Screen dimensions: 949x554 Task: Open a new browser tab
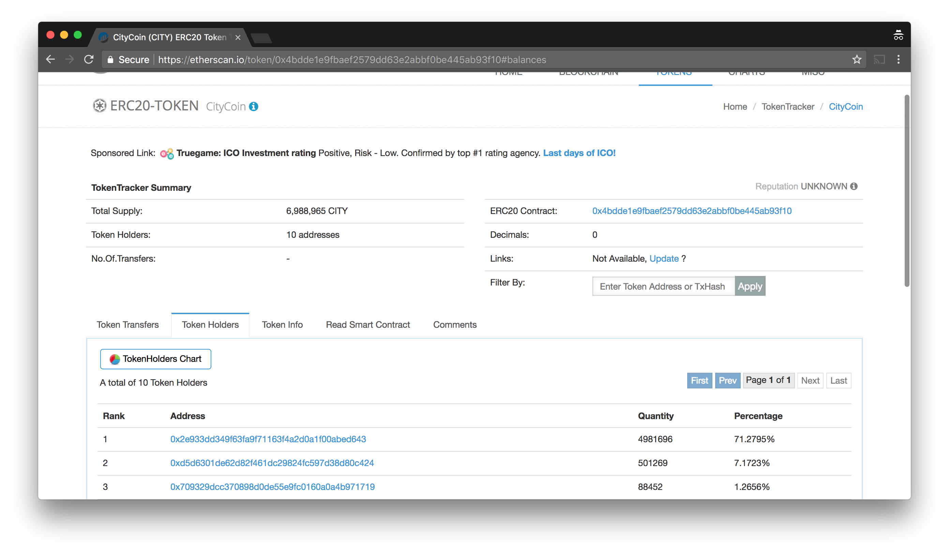(261, 37)
